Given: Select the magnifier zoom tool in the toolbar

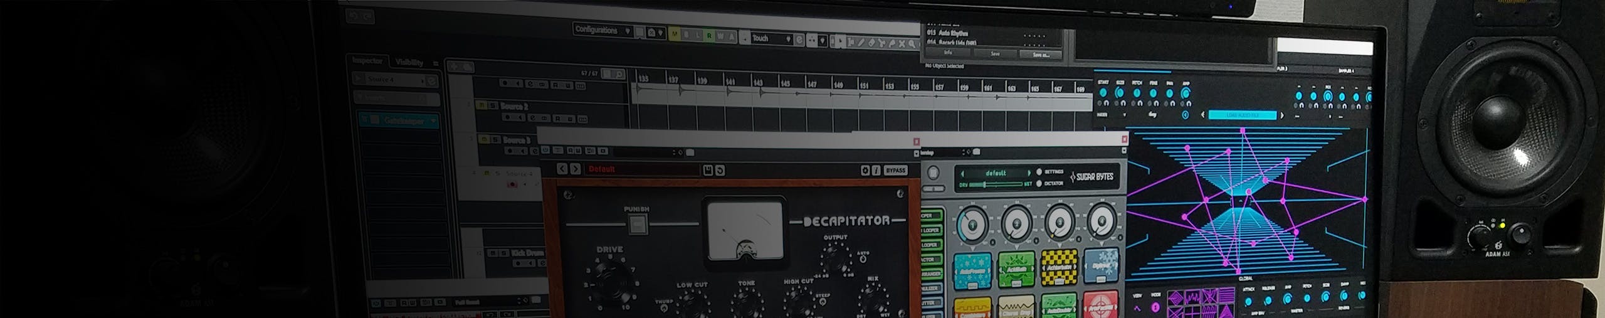Looking at the screenshot, I should pos(912,43).
